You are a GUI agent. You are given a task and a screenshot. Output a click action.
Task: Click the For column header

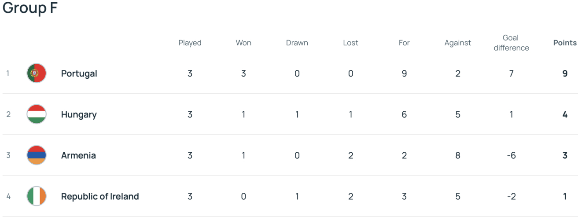tap(404, 43)
